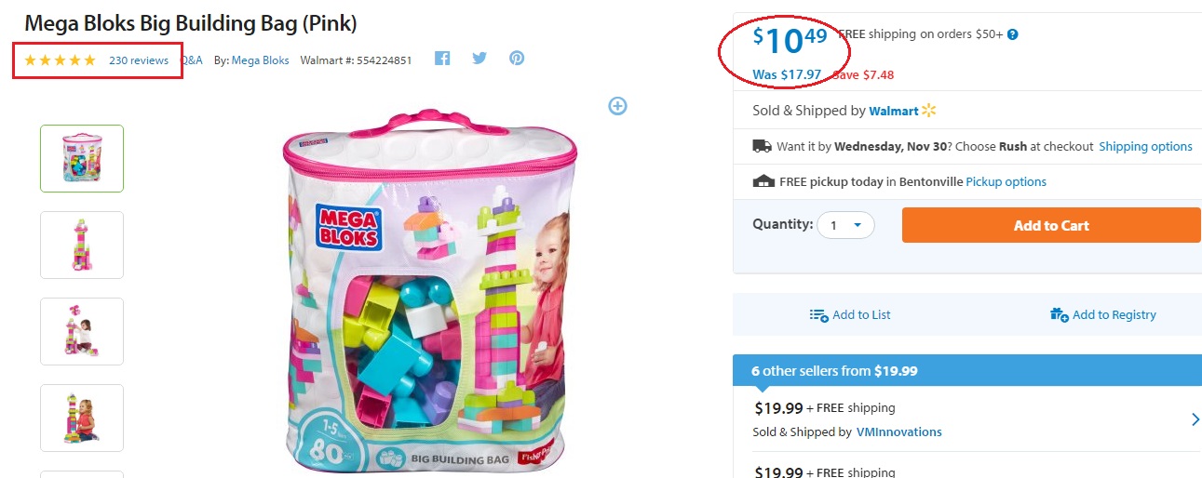Click the free shipping help icon
Screen dimensions: 1202x478
(1013, 34)
